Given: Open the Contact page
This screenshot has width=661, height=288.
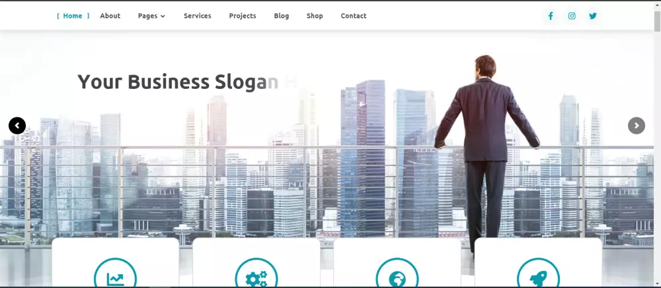Looking at the screenshot, I should (x=353, y=16).
